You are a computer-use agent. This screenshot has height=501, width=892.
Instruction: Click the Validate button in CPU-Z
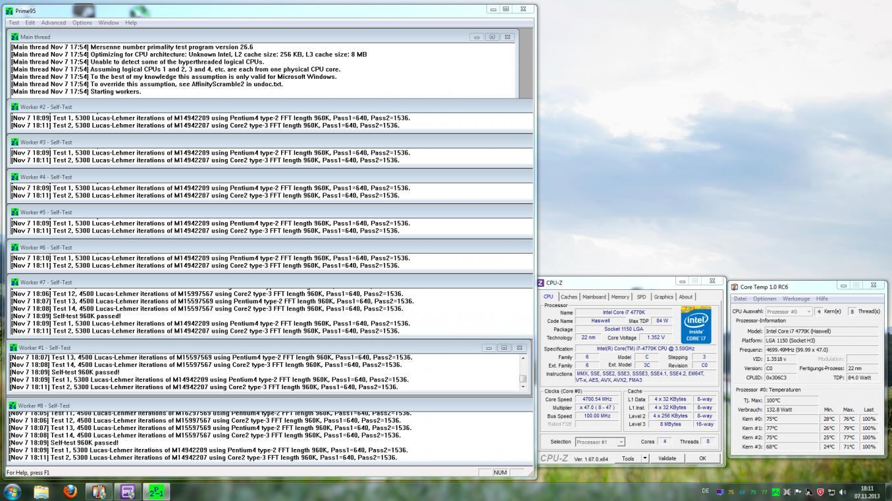click(667, 458)
